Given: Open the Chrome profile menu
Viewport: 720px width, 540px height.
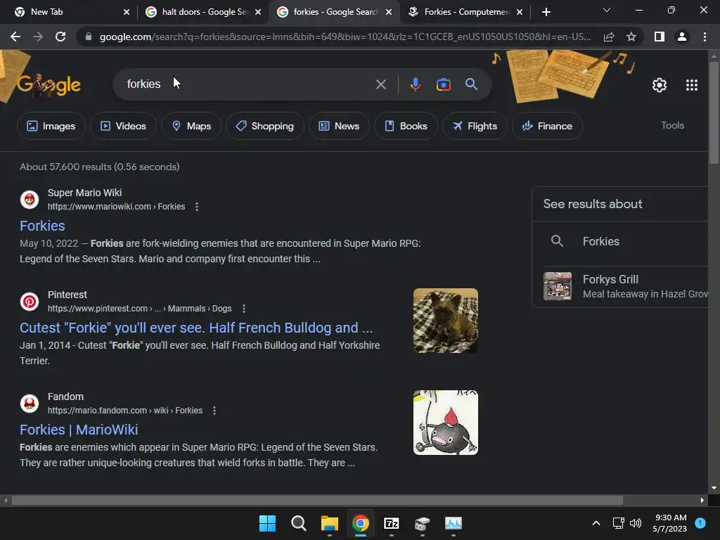Looking at the screenshot, I should pyautogui.click(x=682, y=37).
